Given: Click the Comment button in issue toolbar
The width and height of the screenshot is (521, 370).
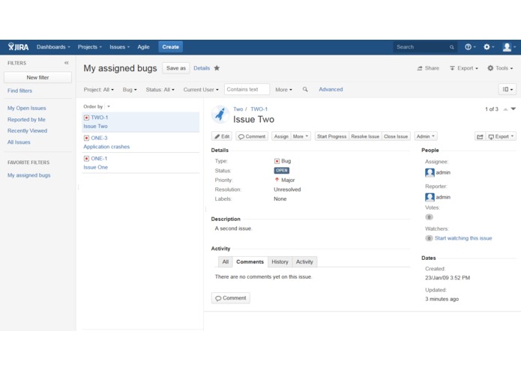Looking at the screenshot, I should (x=252, y=136).
